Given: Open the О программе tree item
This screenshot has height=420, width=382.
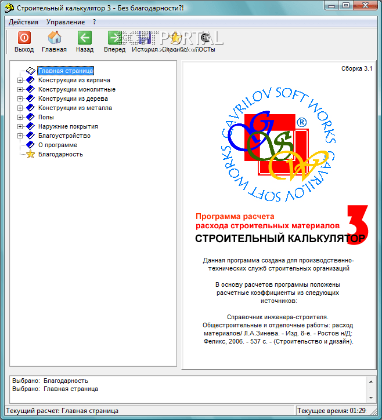Looking at the screenshot, I should point(57,145).
